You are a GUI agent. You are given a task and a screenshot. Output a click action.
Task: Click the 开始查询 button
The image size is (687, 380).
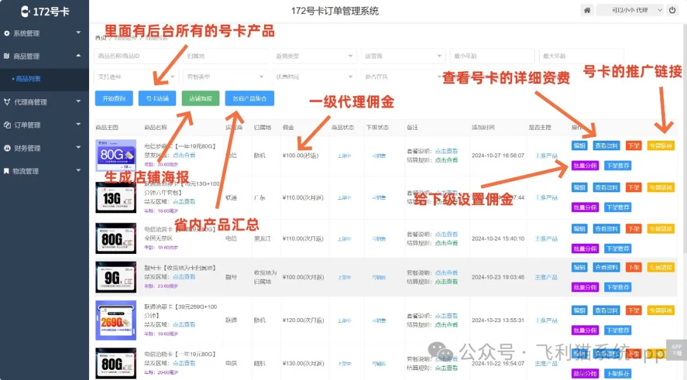click(x=114, y=99)
